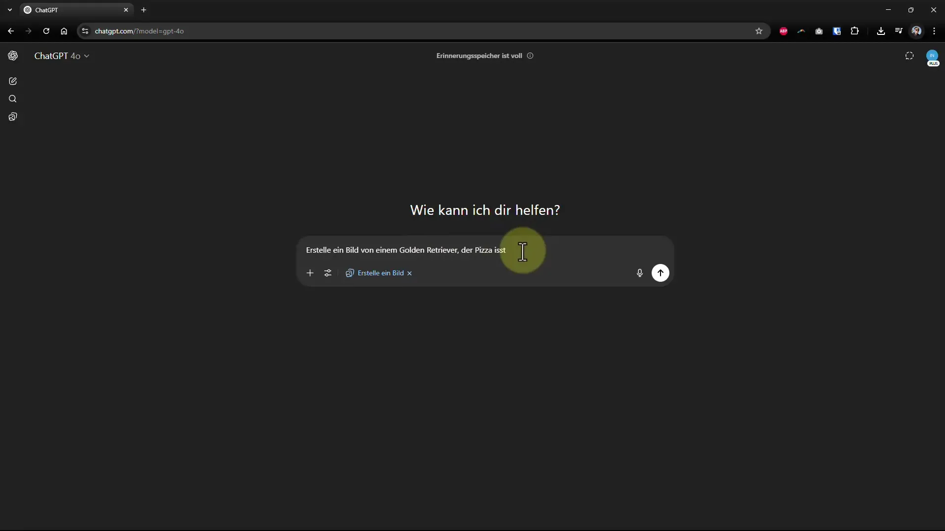The height and width of the screenshot is (531, 945).
Task: Open the blue shield extension icon
Action: (x=837, y=31)
